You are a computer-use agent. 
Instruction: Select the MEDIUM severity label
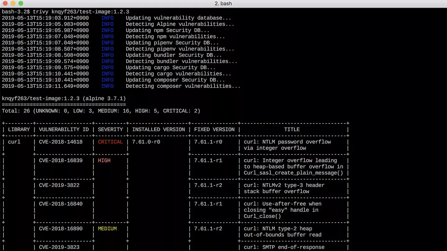107,228
